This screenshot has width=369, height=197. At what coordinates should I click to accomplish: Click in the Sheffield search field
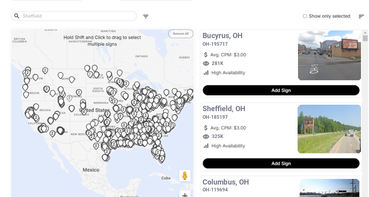(x=76, y=16)
